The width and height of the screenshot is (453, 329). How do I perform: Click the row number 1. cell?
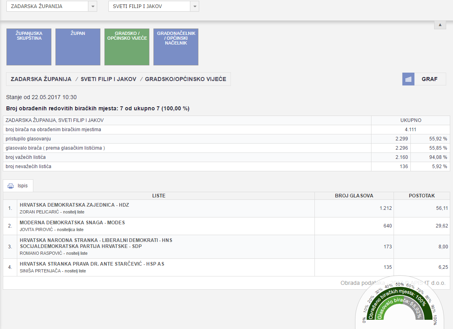tap(10, 208)
